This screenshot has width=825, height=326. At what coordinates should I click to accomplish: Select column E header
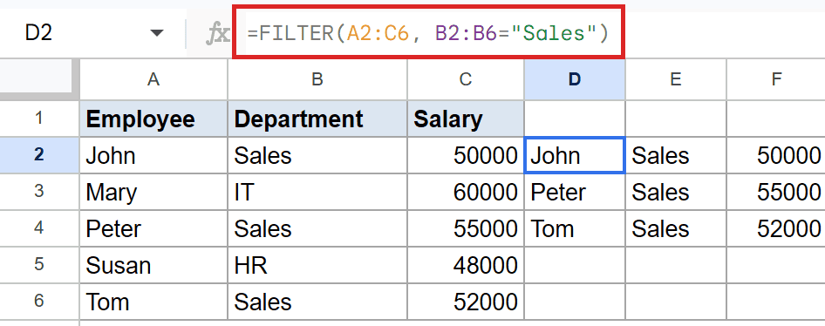[676, 79]
